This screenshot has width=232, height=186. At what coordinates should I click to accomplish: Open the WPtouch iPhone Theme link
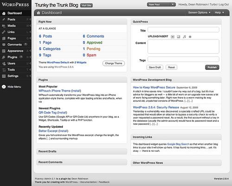click(x=54, y=91)
